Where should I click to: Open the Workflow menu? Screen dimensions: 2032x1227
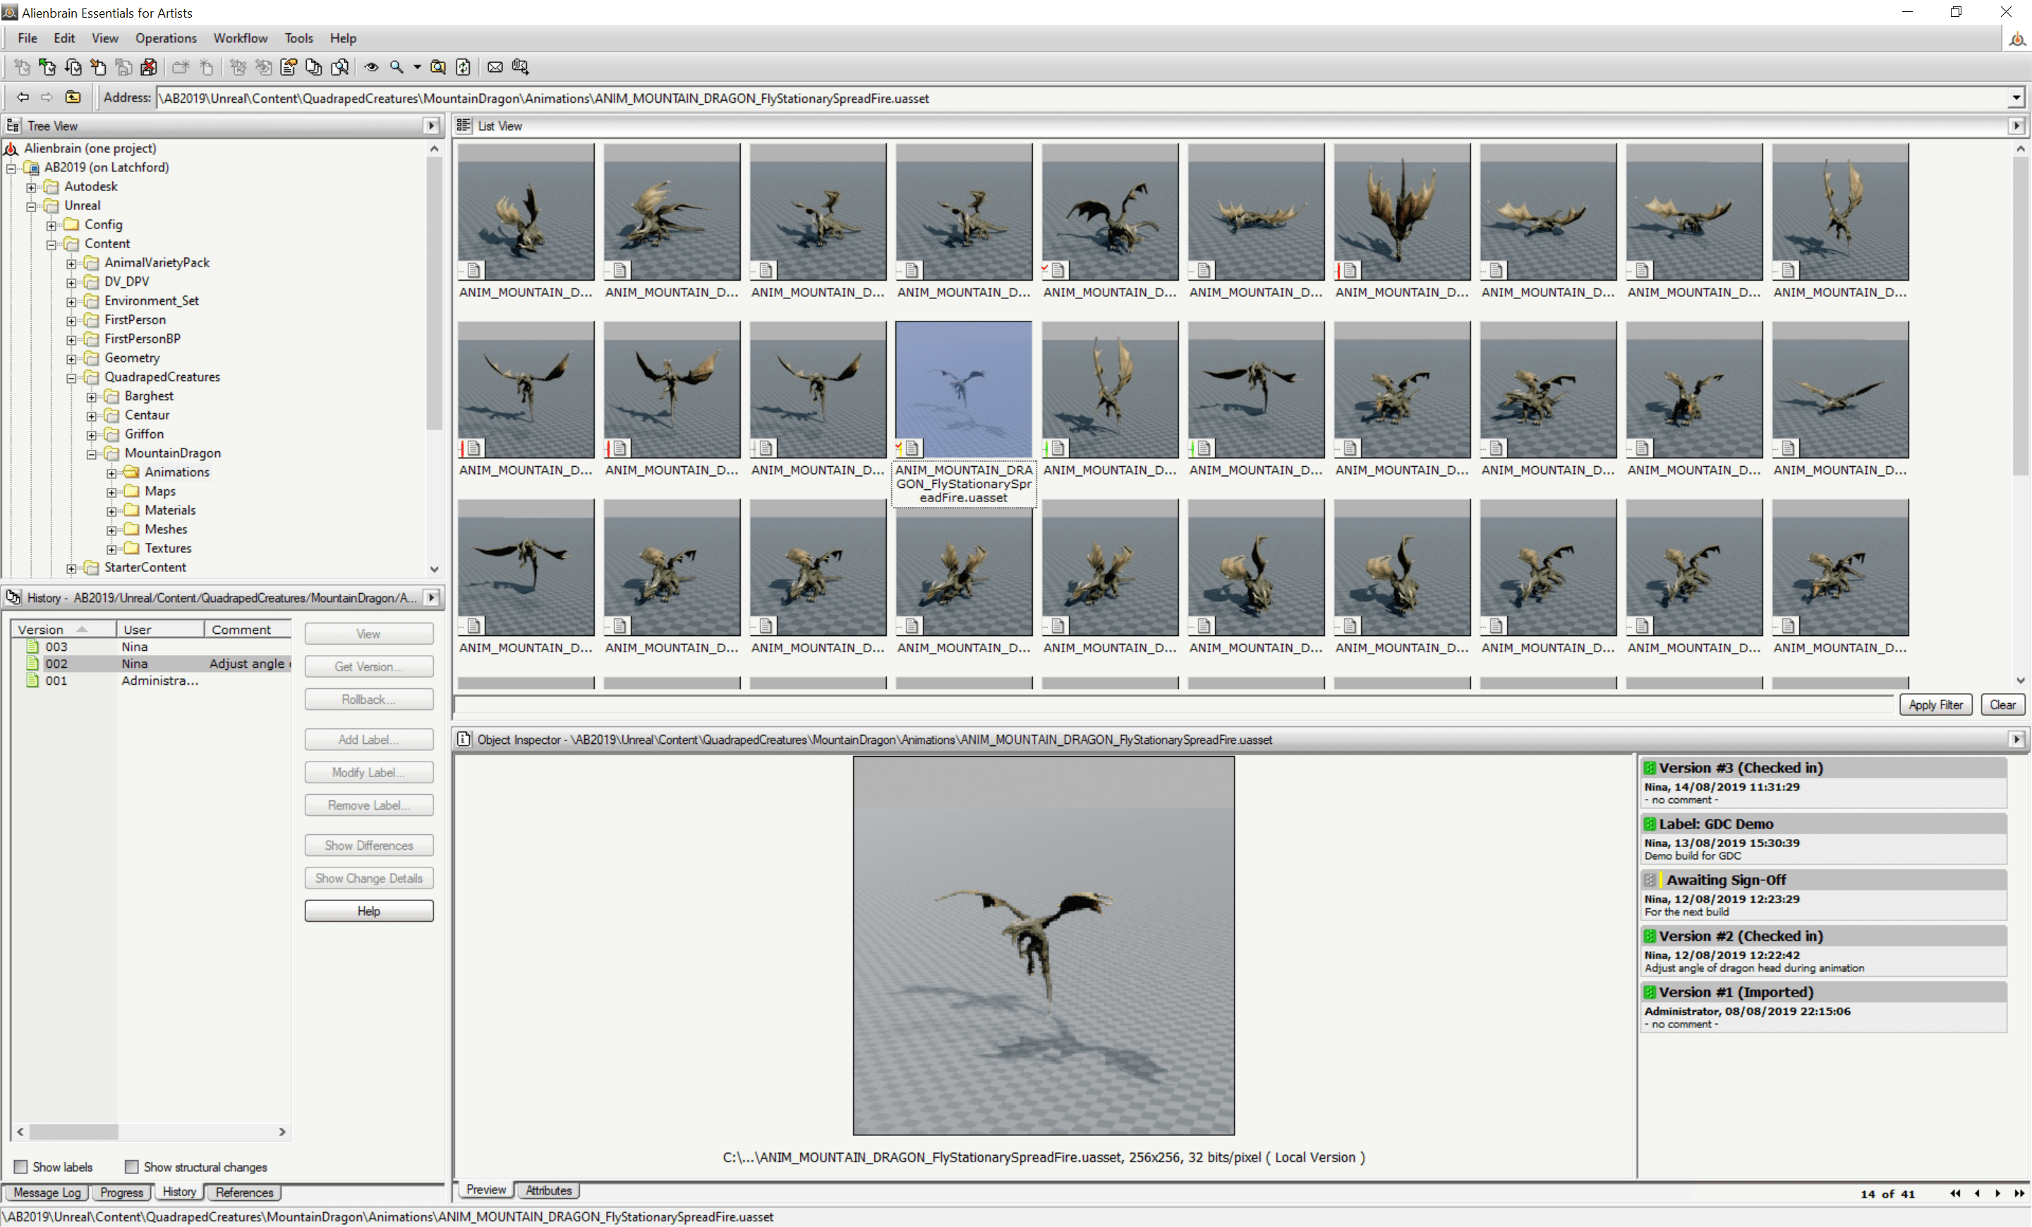[x=240, y=38]
